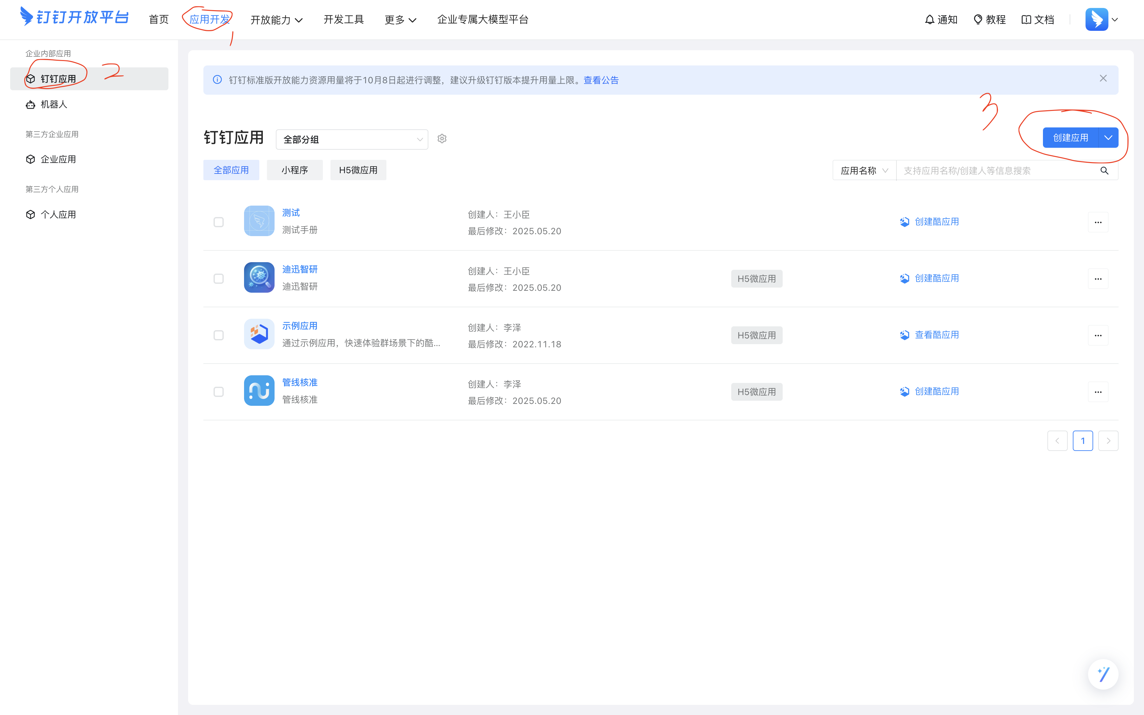Open the 教程 tutorials lightbulb
The height and width of the screenshot is (715, 1144).
(x=990, y=19)
